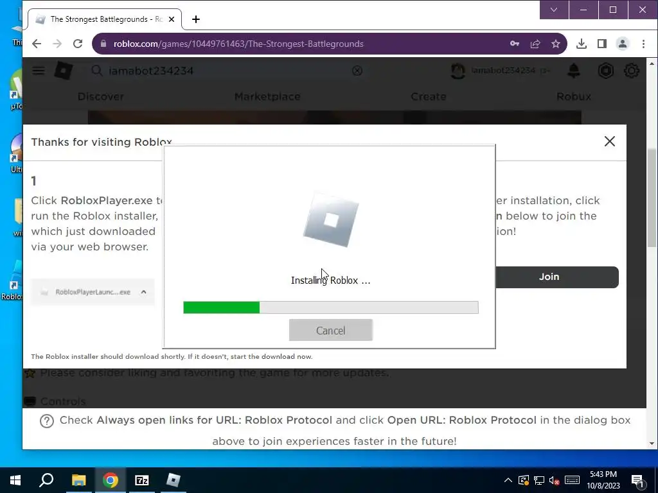The width and height of the screenshot is (658, 493).
Task: Clear the Roblox search text
Action: [357, 71]
